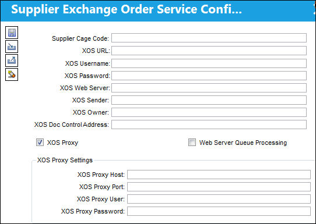Click the Save floppy disk icon

pyautogui.click(x=12, y=33)
